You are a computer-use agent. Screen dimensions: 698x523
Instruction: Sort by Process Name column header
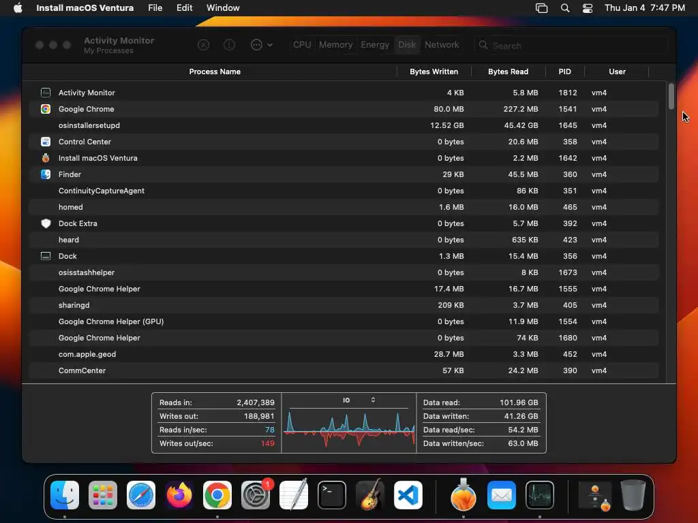pos(215,72)
